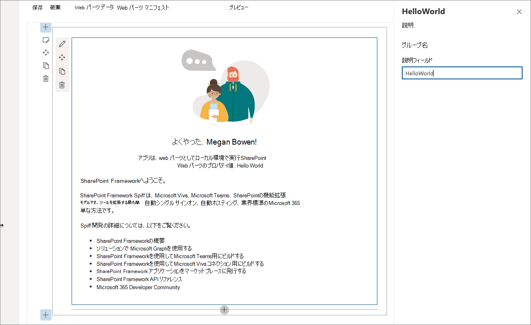Click the add section plus icon at top

(x=46, y=27)
